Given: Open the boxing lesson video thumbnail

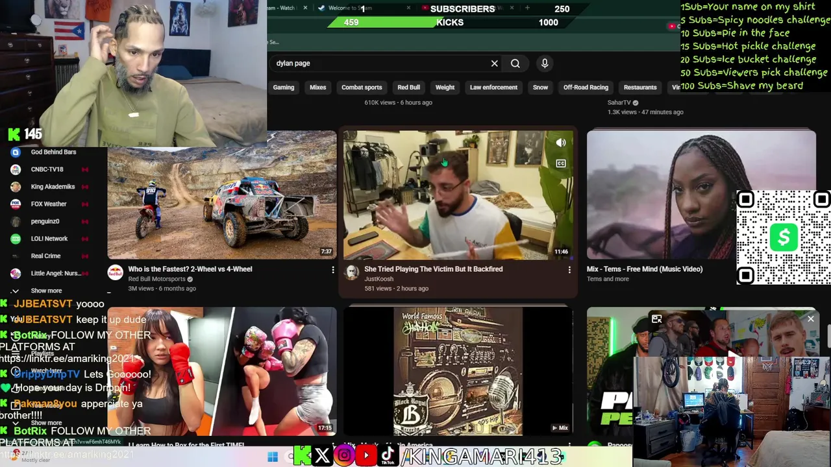Looking at the screenshot, I should 222,372.
